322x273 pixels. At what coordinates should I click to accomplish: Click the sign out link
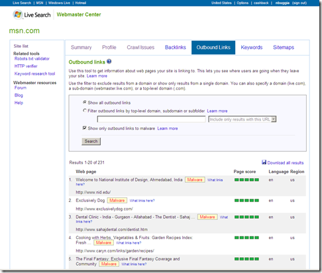299,3
